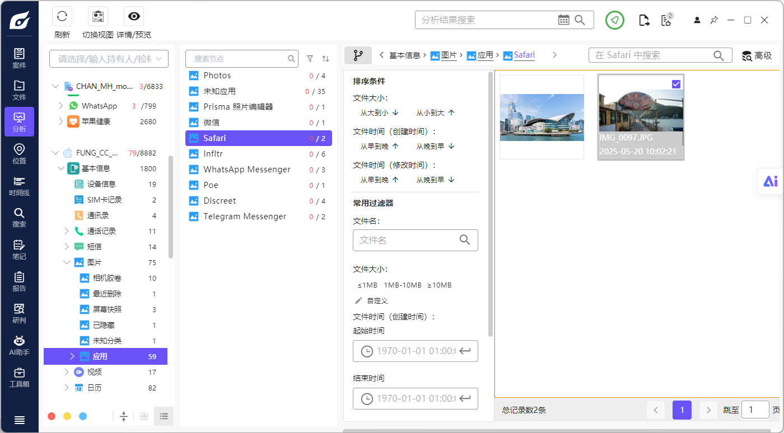Click the yellow color tag dot
784x433 pixels.
tap(67, 416)
